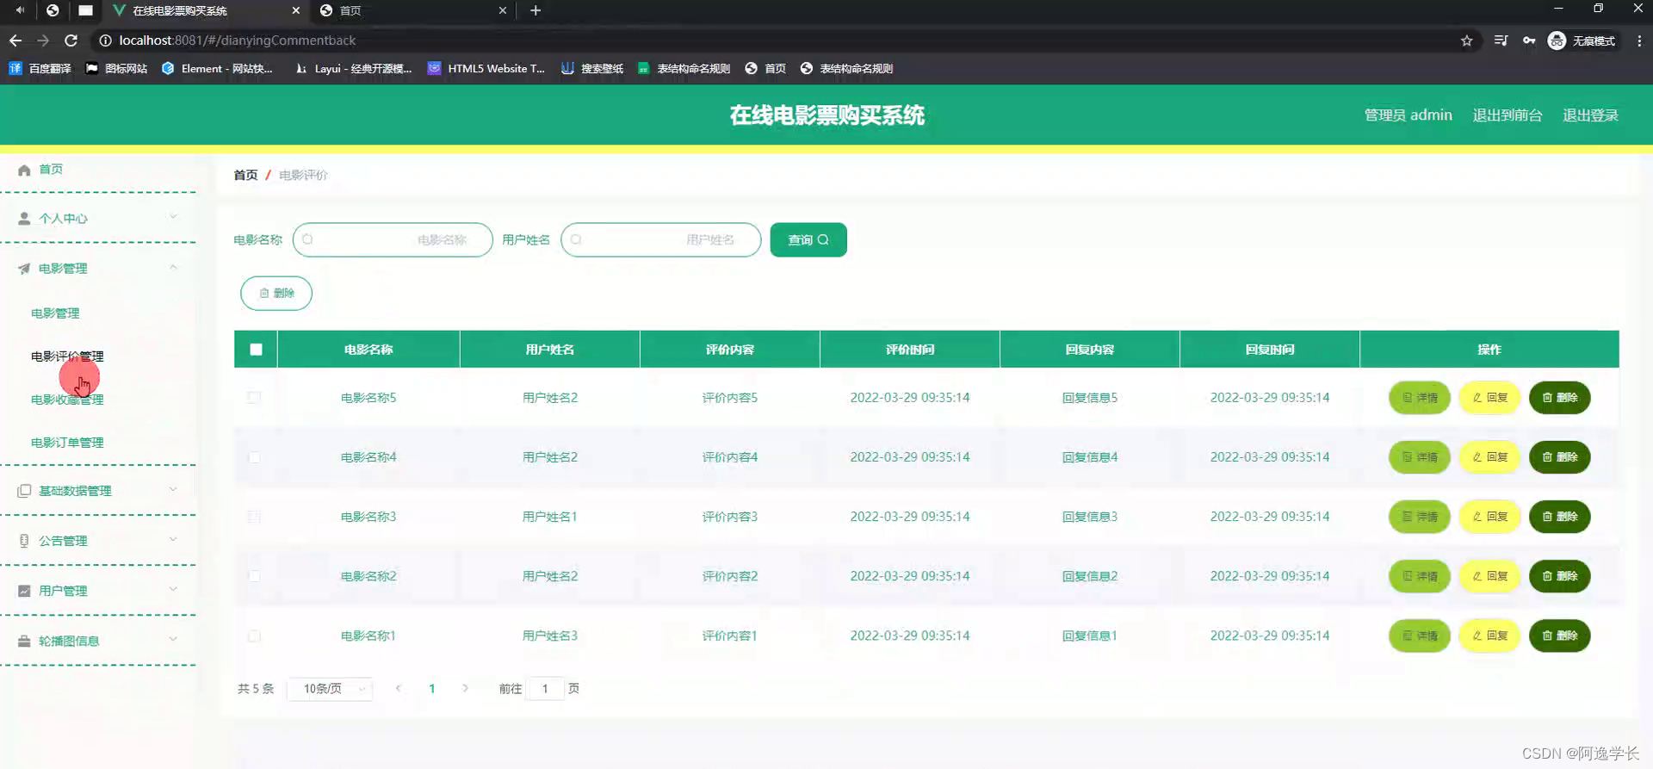Screen dimensions: 1653x769
Task: Click page number 1 in pagination
Action: tap(432, 689)
